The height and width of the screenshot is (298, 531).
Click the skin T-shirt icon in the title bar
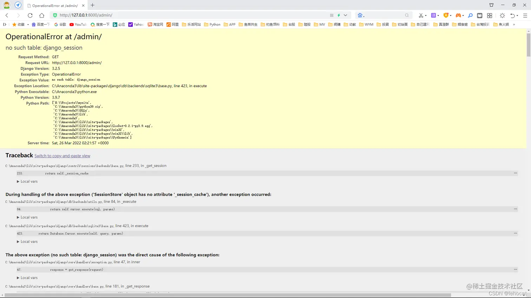click(491, 5)
